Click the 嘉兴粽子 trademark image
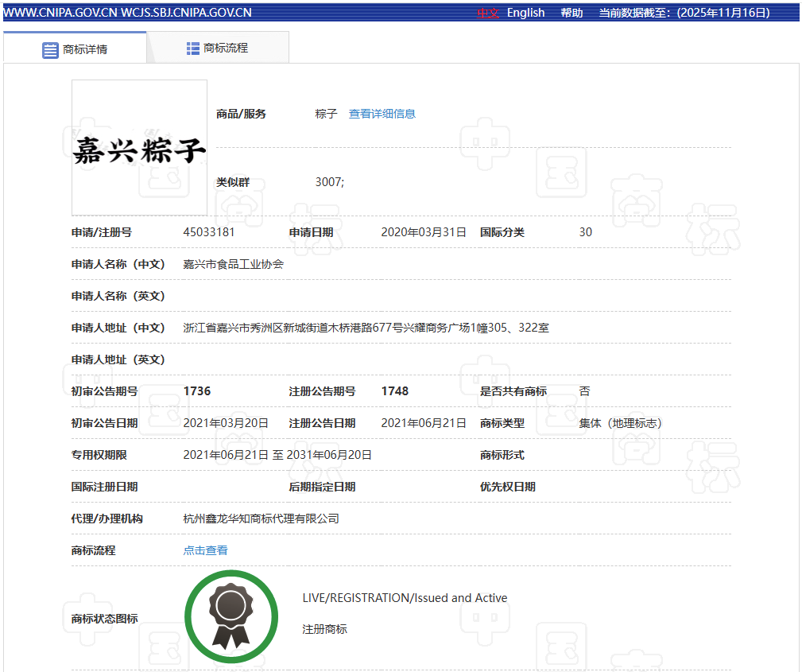This screenshot has height=672, width=802. [x=139, y=148]
